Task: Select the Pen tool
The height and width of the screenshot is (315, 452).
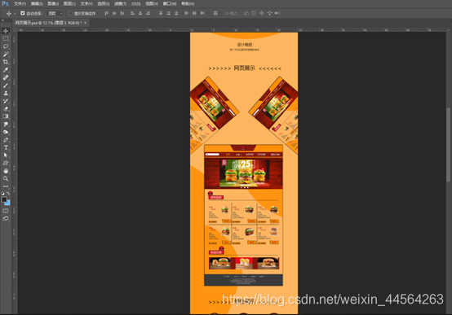Action: [6, 139]
